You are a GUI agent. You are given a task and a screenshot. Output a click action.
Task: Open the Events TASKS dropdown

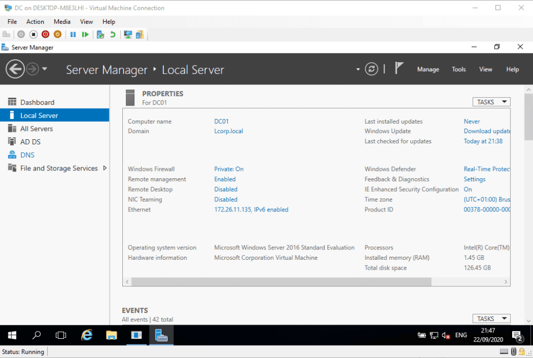click(491, 319)
